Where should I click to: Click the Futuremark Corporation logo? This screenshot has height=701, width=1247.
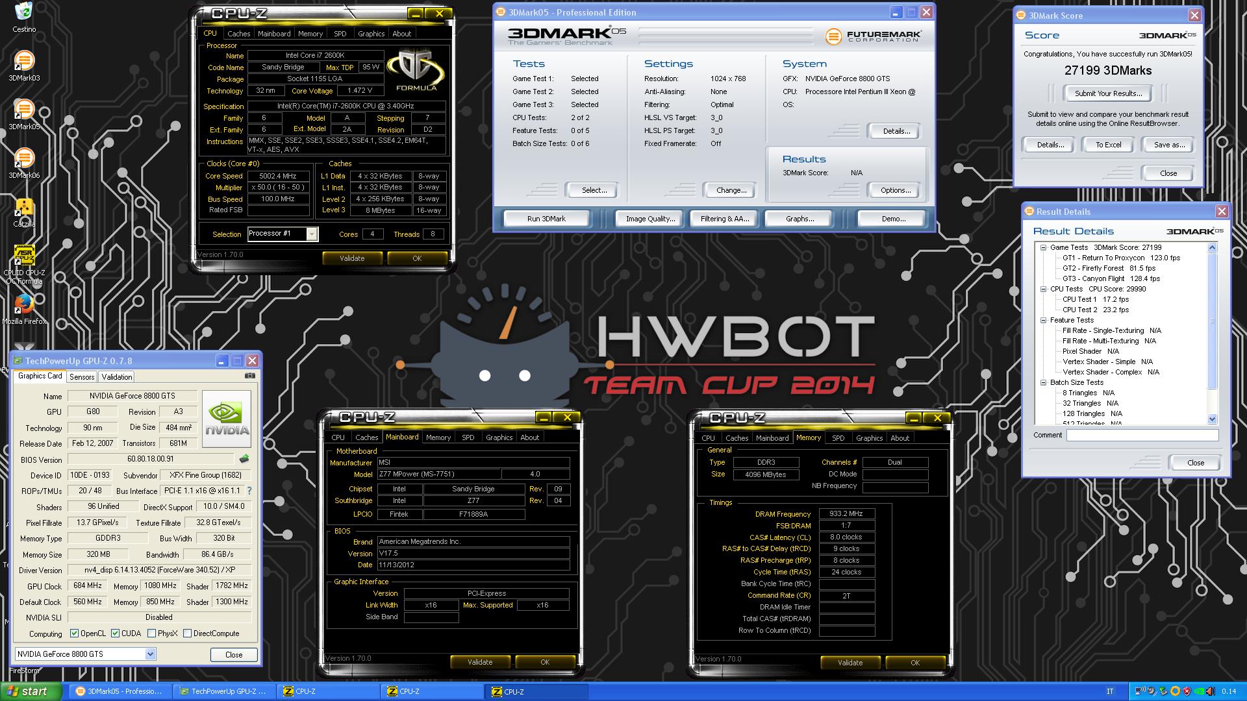(x=874, y=36)
